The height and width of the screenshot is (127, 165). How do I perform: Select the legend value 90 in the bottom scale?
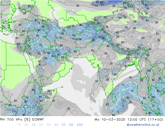pos(56,125)
